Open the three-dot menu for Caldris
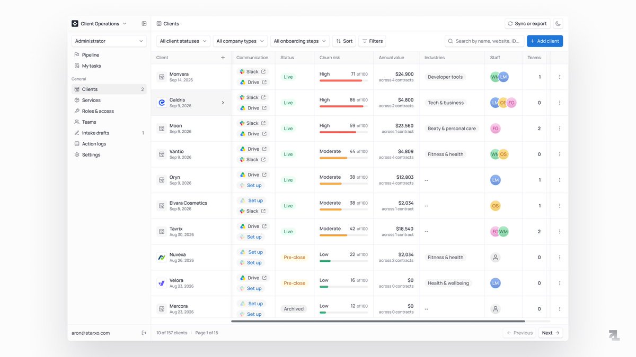The width and height of the screenshot is (636, 357). pos(560,103)
